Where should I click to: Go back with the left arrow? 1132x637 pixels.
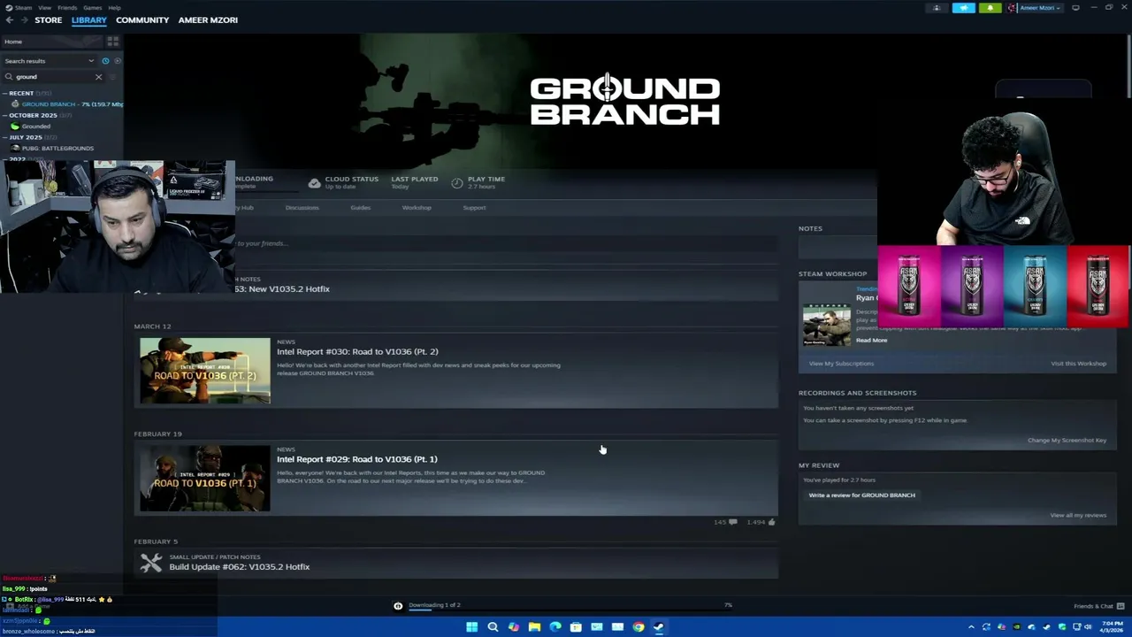click(x=10, y=19)
